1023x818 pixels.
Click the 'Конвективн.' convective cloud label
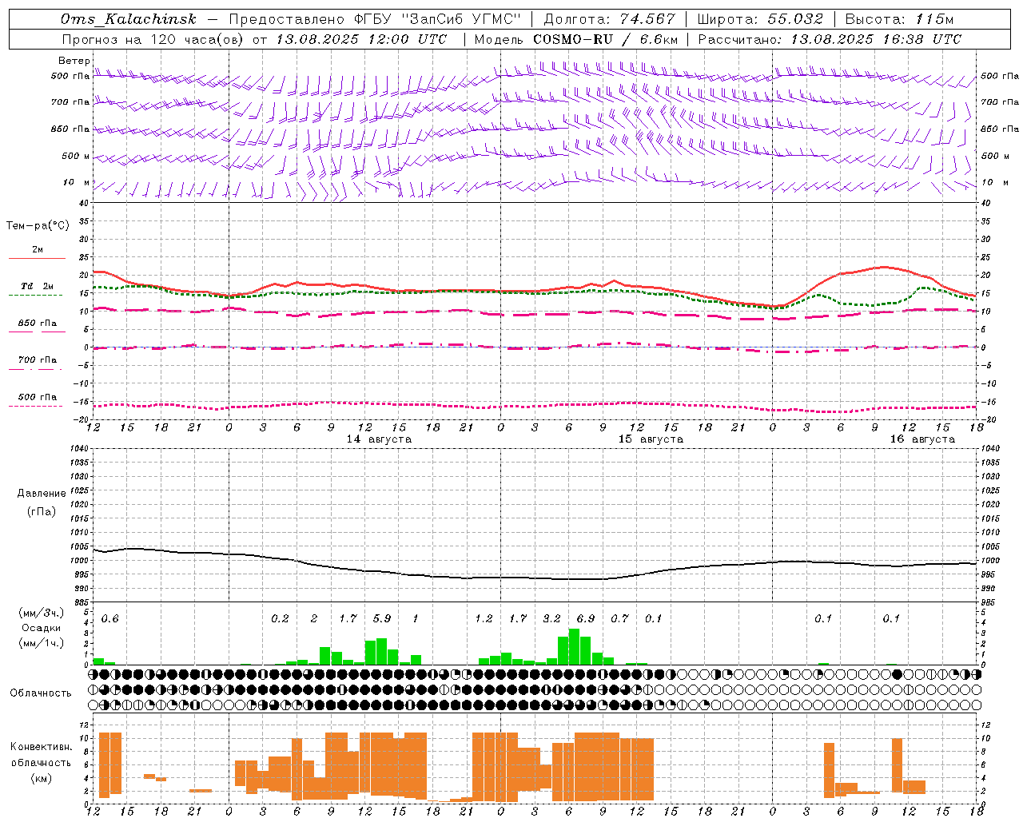41,747
